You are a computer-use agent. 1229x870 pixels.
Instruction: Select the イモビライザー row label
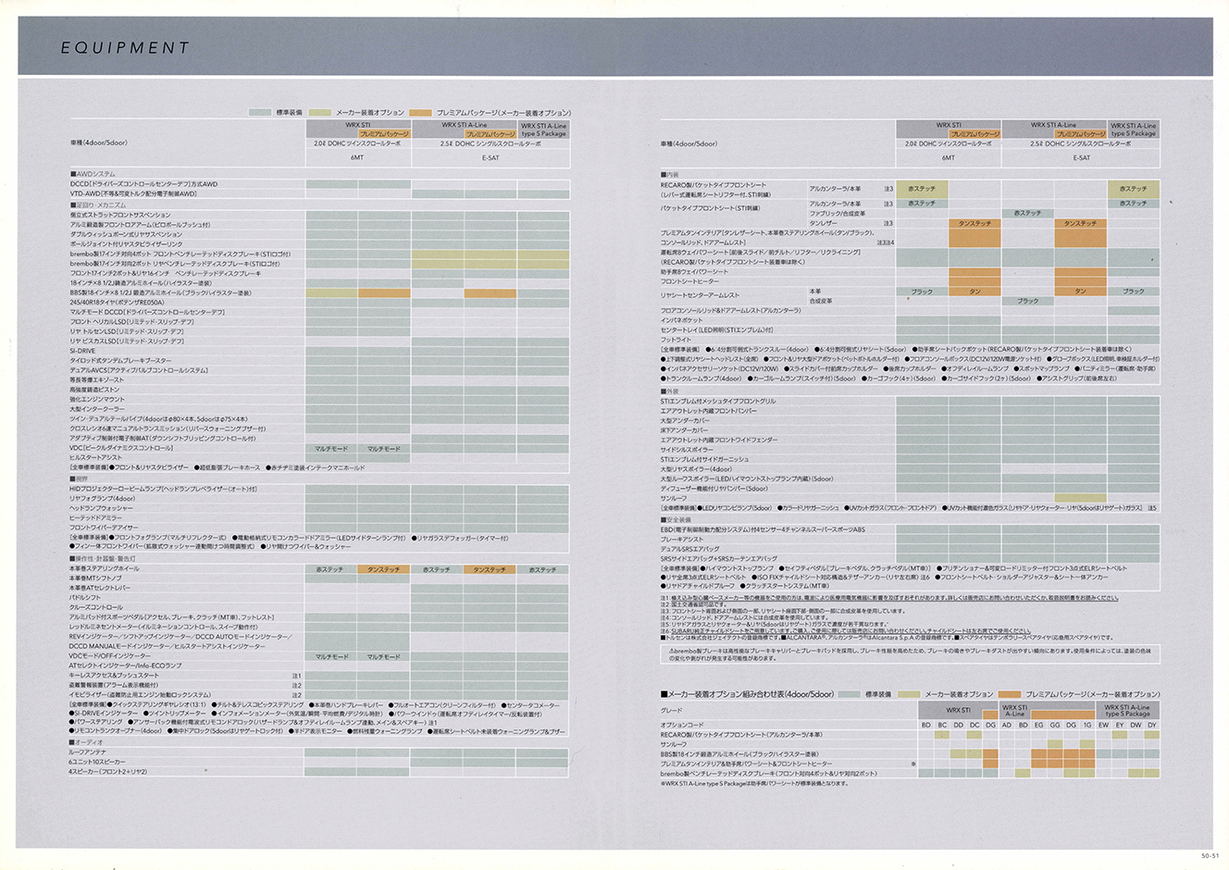click(x=140, y=695)
